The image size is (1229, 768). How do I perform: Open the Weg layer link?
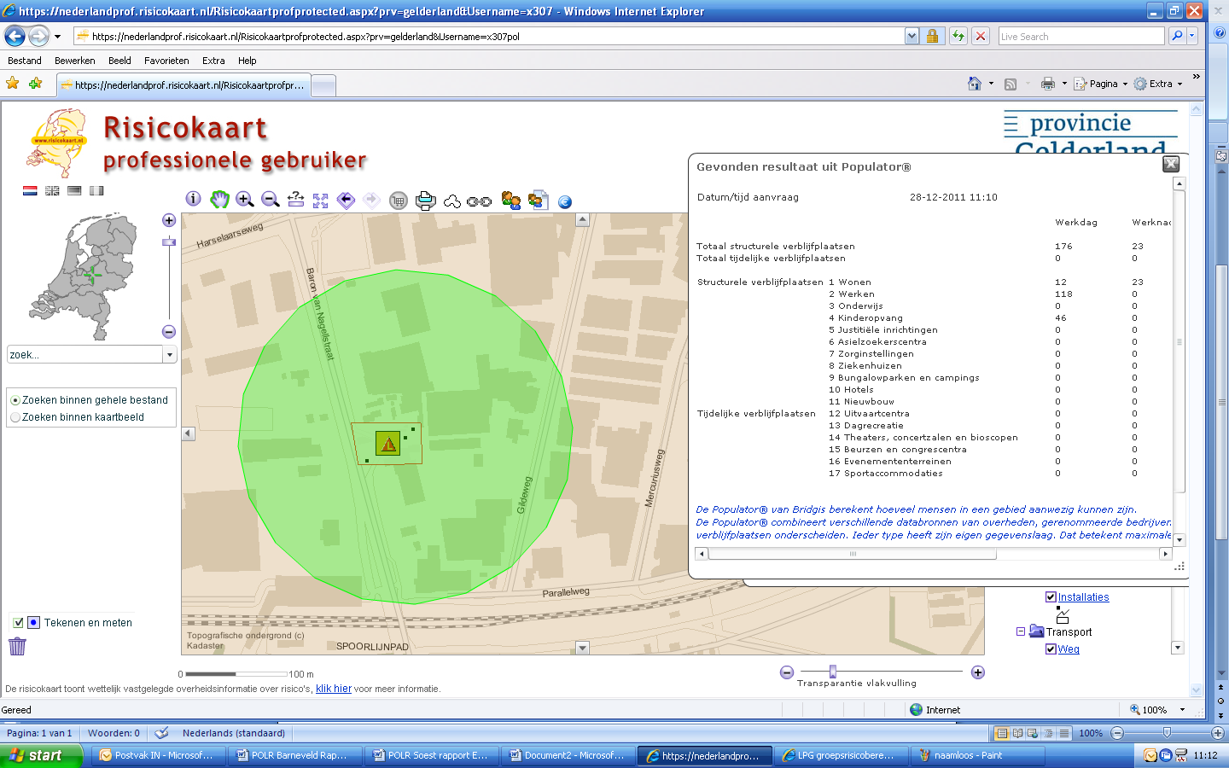(x=1069, y=649)
